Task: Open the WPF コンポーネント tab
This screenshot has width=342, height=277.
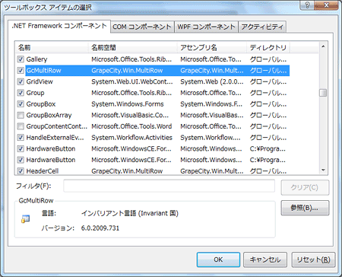Action: click(x=206, y=27)
